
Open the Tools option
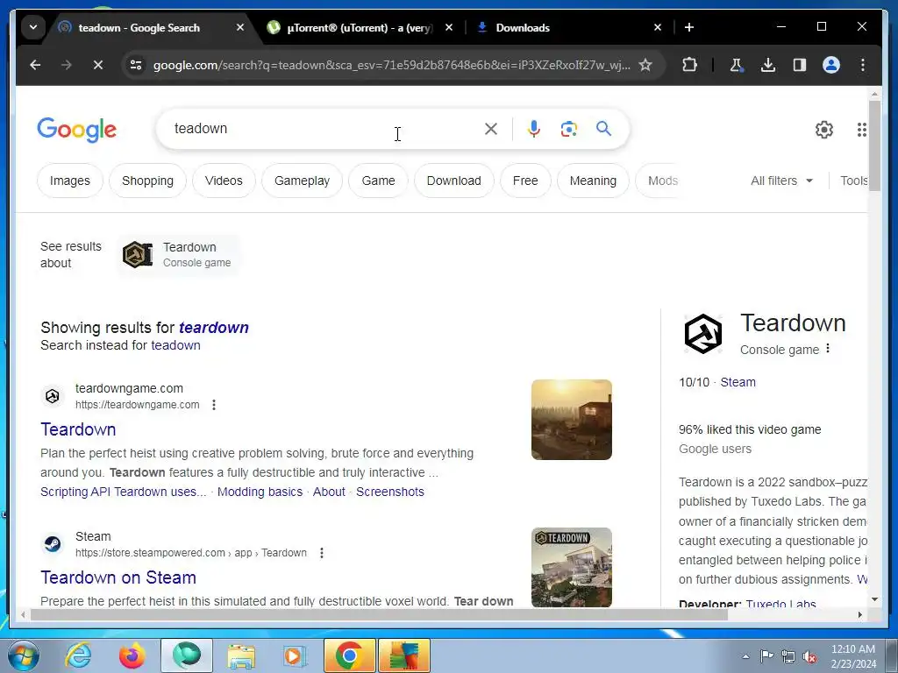(x=853, y=181)
